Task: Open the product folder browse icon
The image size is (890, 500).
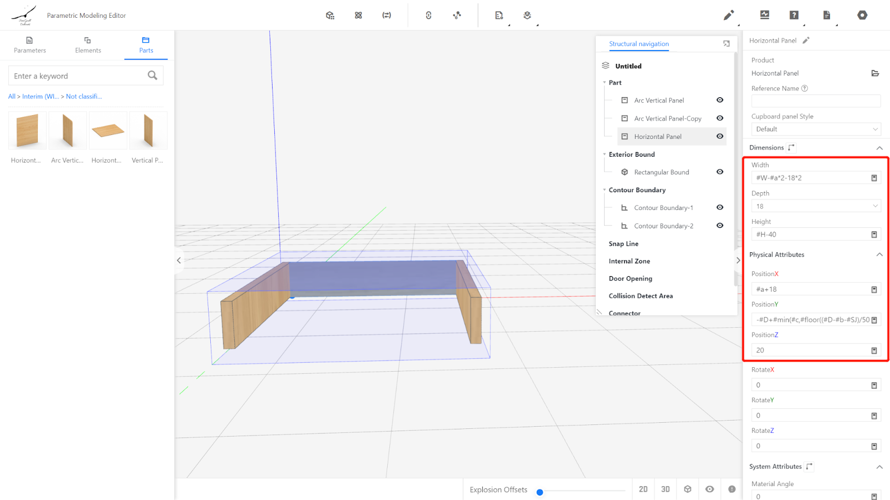Action: (x=874, y=73)
